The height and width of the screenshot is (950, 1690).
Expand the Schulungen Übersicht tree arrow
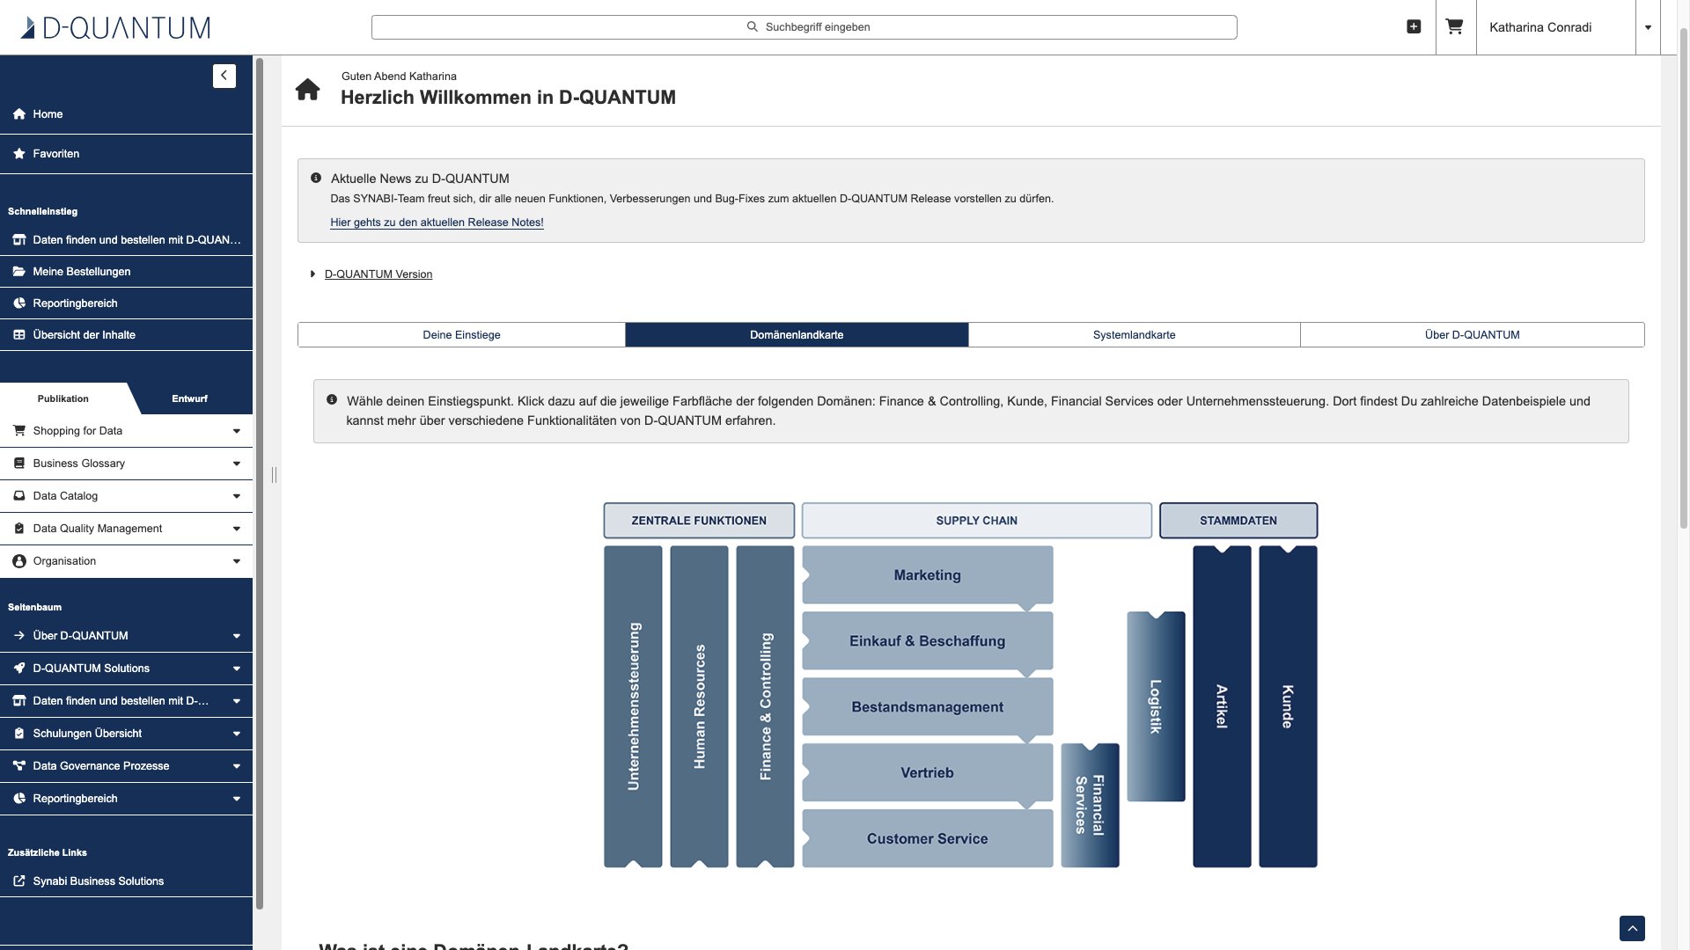click(x=236, y=734)
